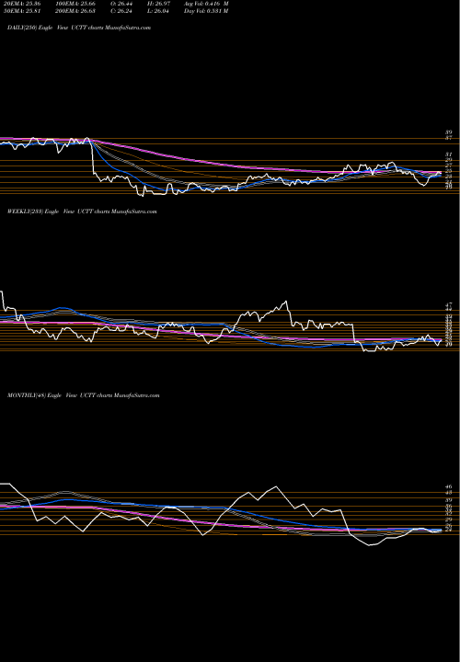Click the 20EMA value 25.36
Viewport: 460px width, 662px height.
coord(20,4)
